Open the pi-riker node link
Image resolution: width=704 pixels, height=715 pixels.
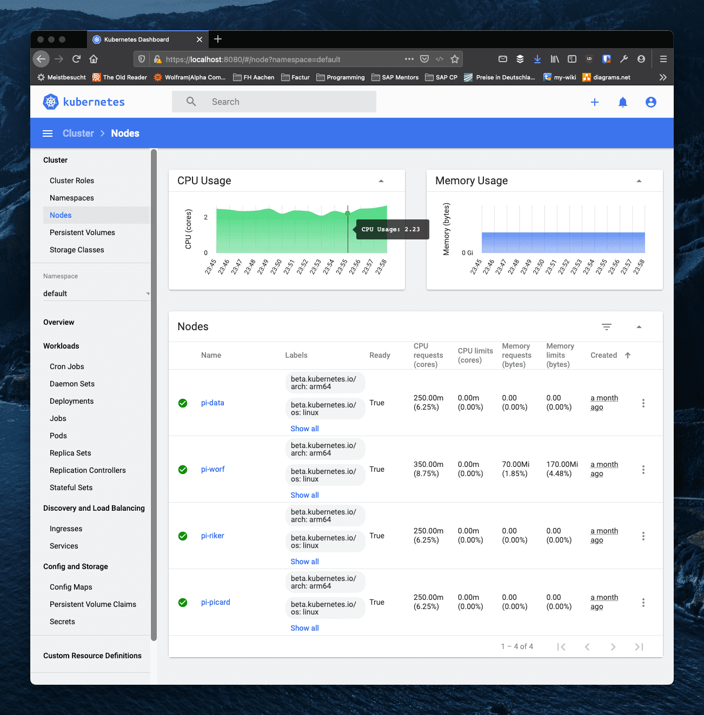[212, 536]
